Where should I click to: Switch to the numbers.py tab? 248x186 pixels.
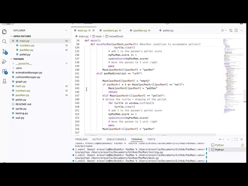pyautogui.click(x=110, y=30)
